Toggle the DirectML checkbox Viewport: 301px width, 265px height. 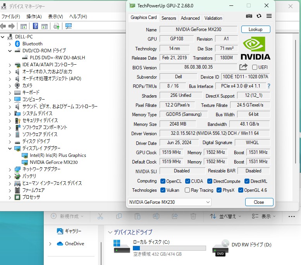coord(247,181)
